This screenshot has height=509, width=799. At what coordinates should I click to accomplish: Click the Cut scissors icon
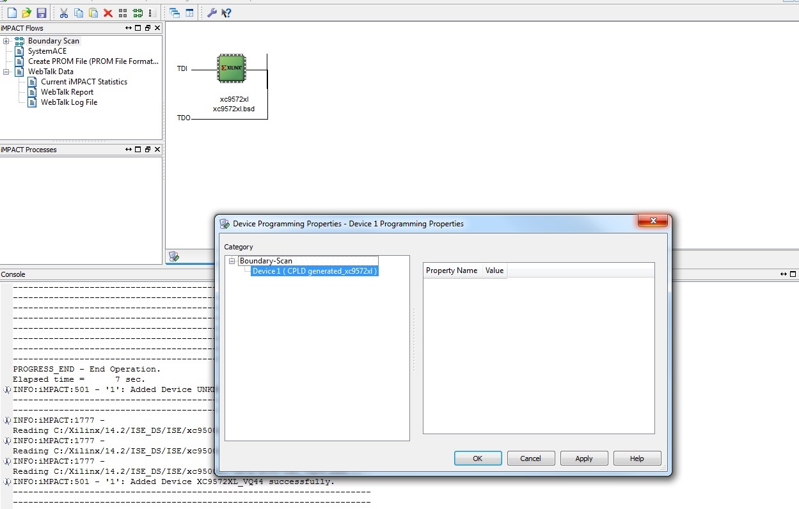coord(64,13)
